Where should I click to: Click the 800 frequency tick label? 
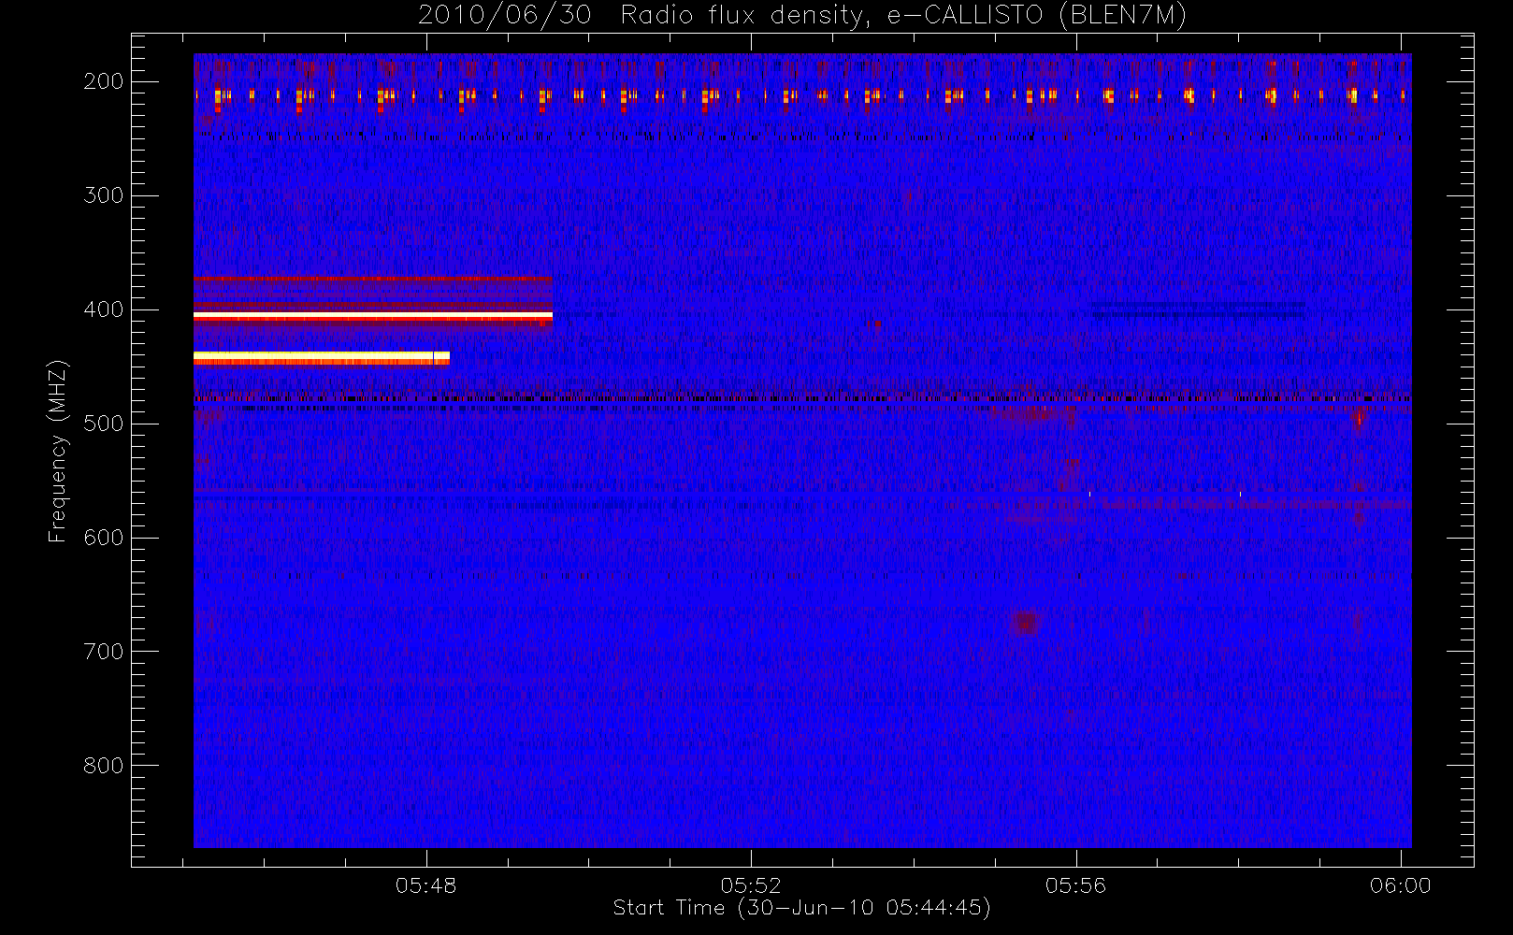[104, 766]
